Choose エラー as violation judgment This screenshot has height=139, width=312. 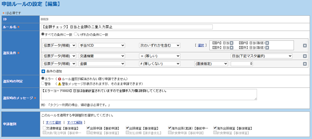click(42, 78)
